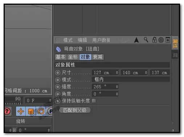The height and width of the screenshot is (137, 184).
Task: Click the 匹配到父级 button
Action: [x=75, y=110]
